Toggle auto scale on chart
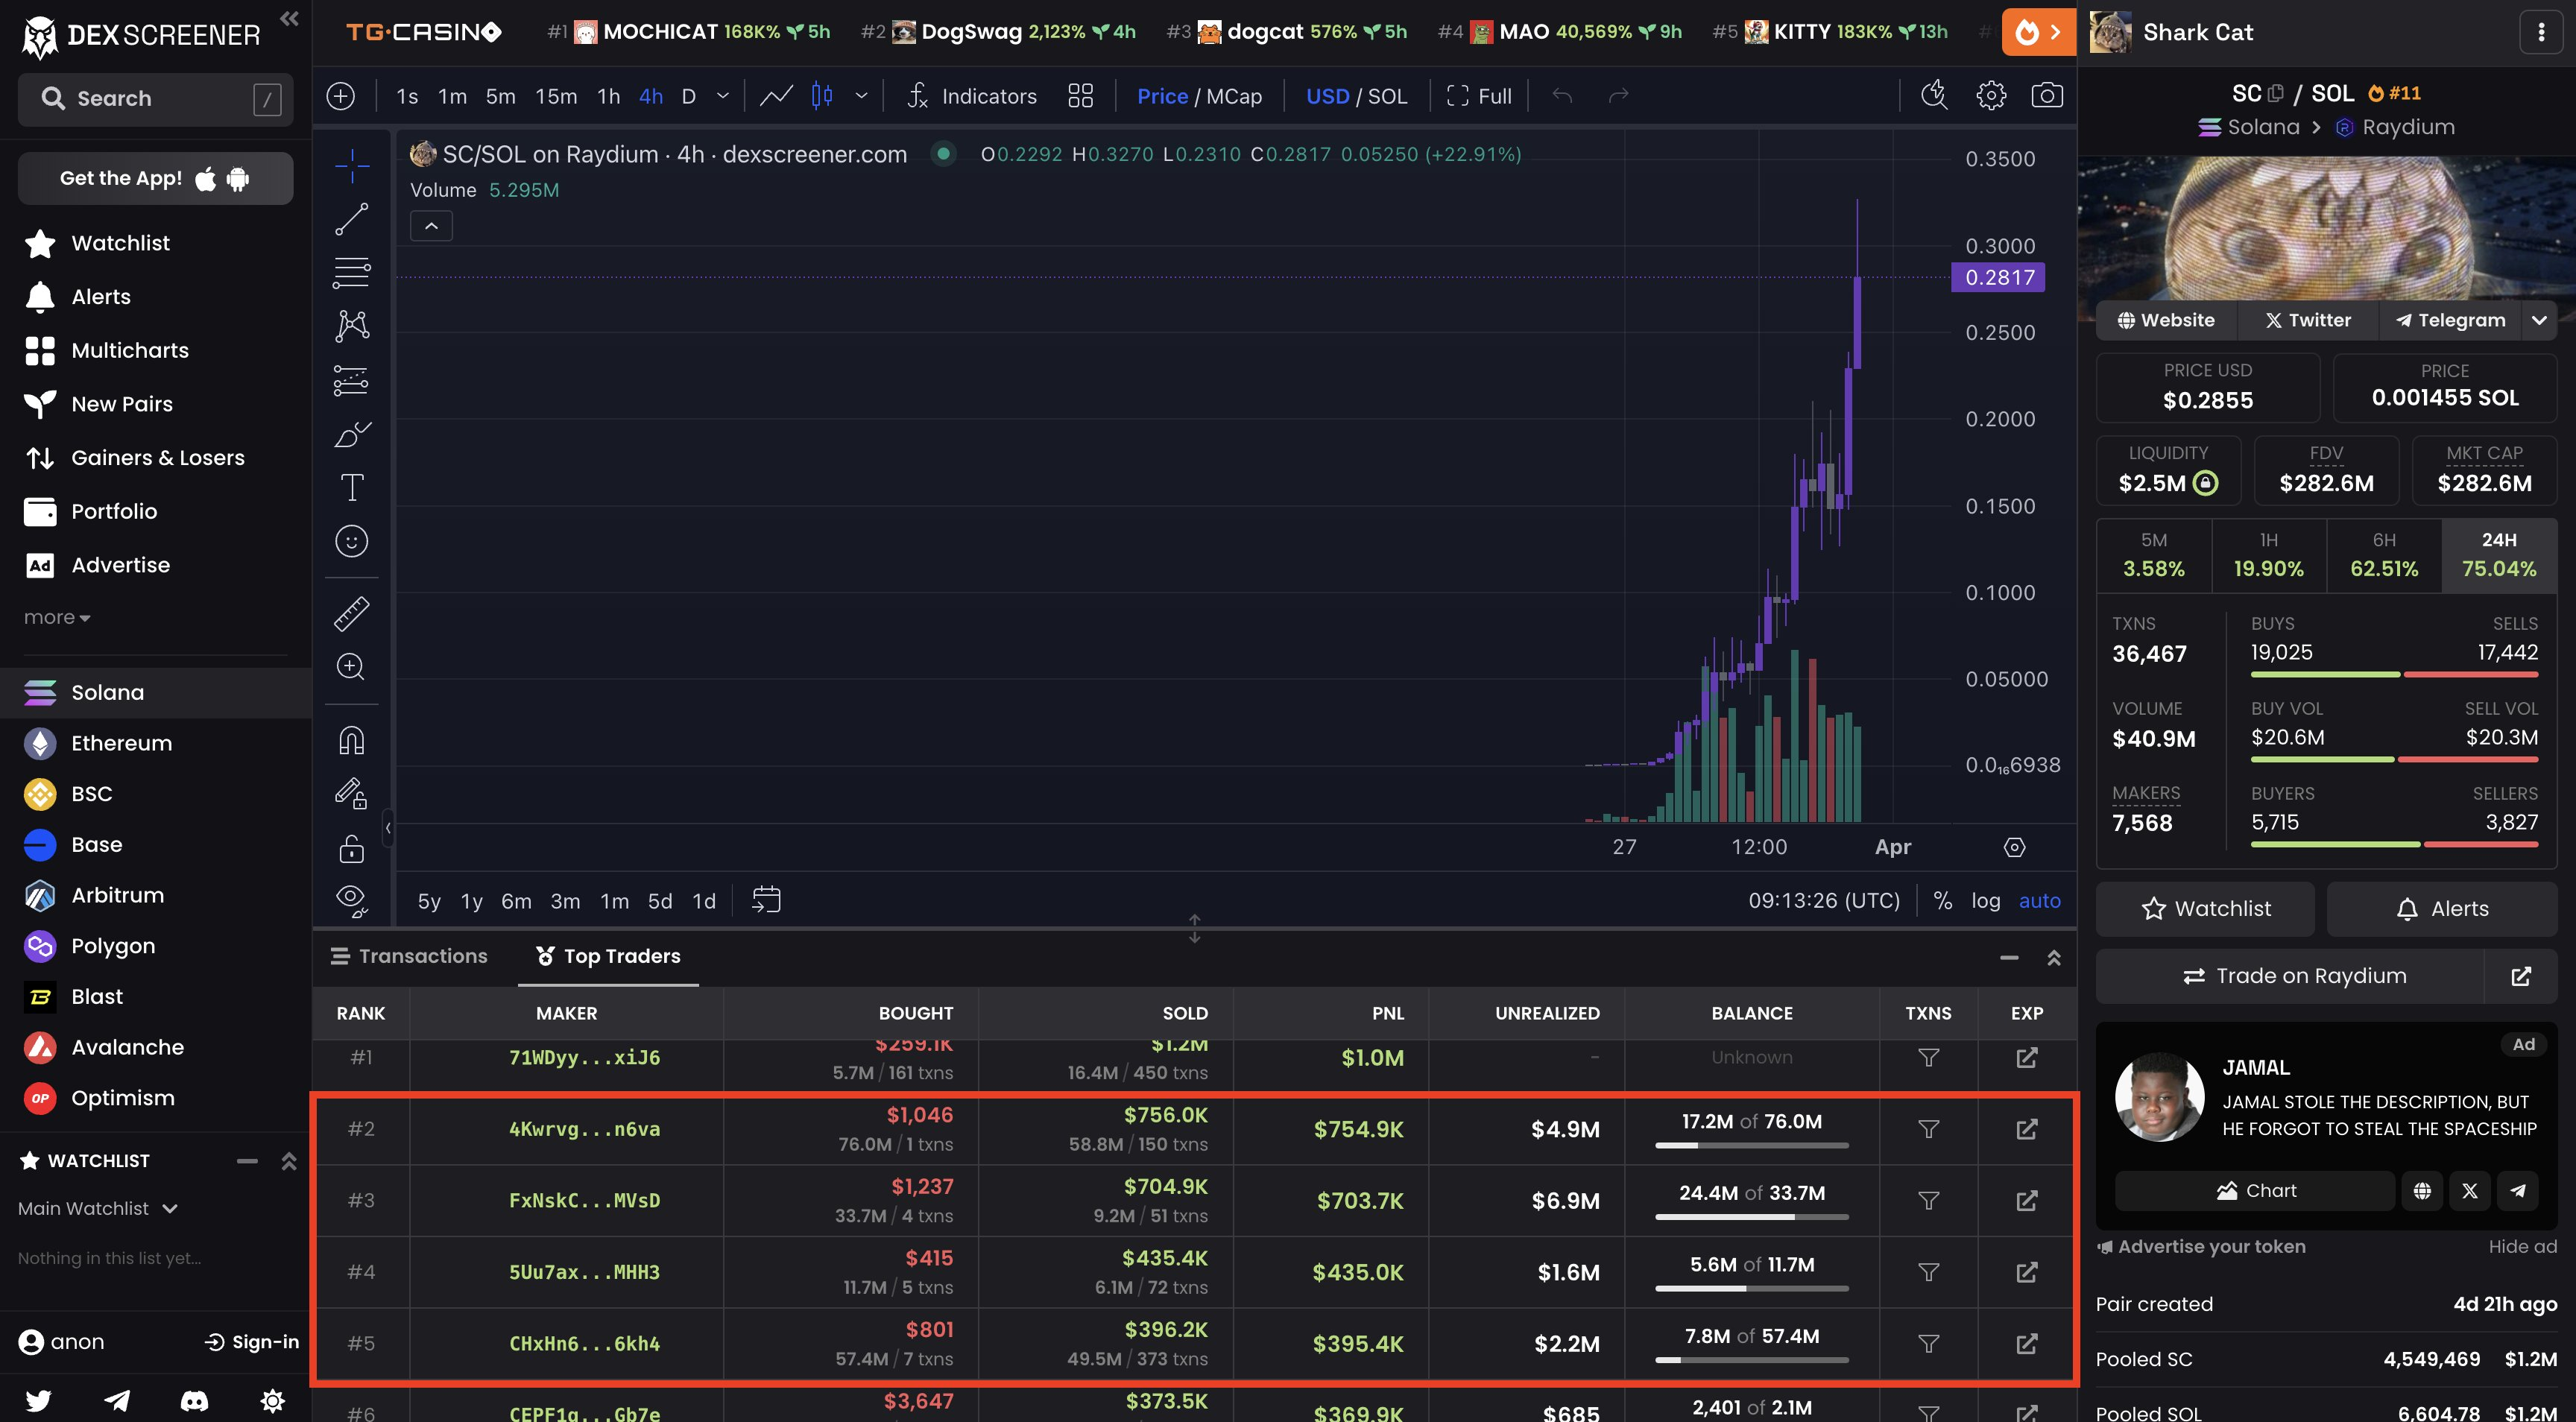The height and width of the screenshot is (1422, 2576). [2039, 901]
